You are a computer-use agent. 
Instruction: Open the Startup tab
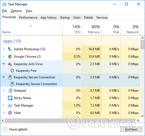(x=65, y=18)
